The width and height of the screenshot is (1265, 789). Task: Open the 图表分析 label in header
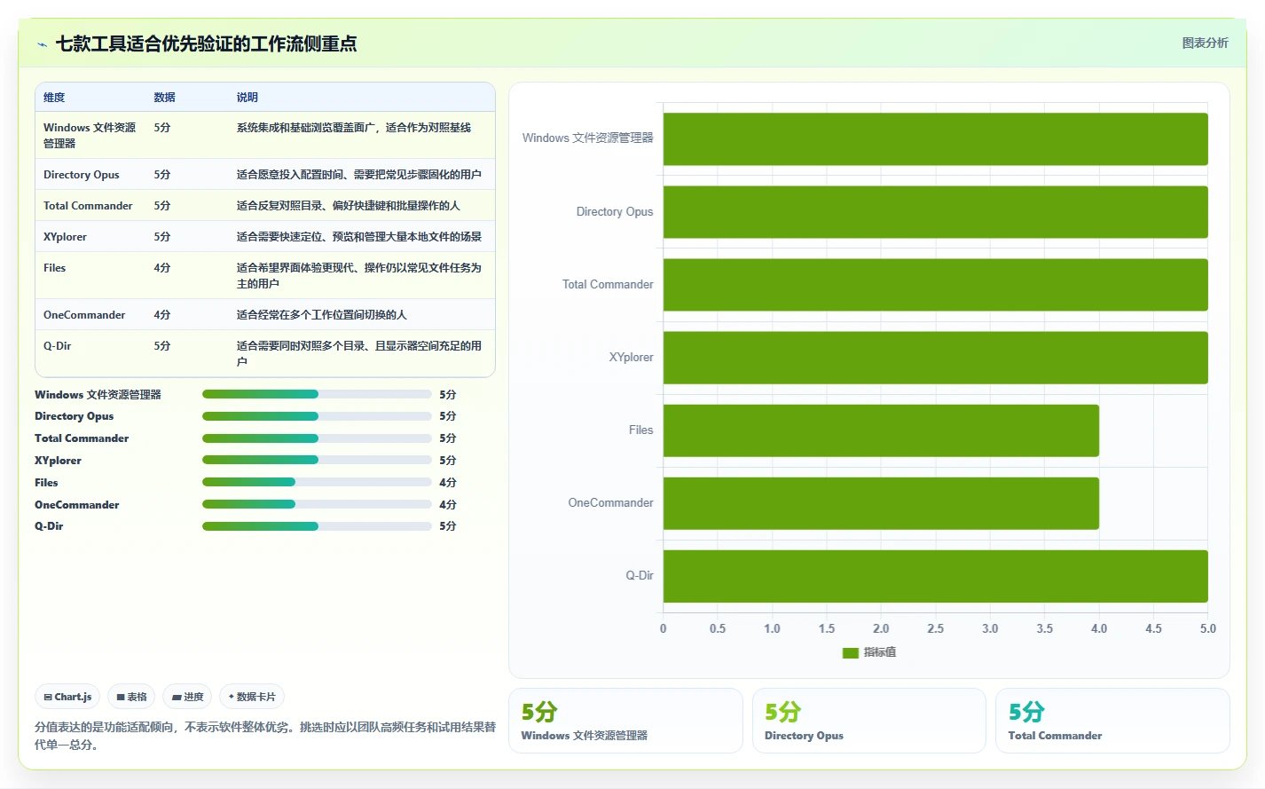point(1205,43)
